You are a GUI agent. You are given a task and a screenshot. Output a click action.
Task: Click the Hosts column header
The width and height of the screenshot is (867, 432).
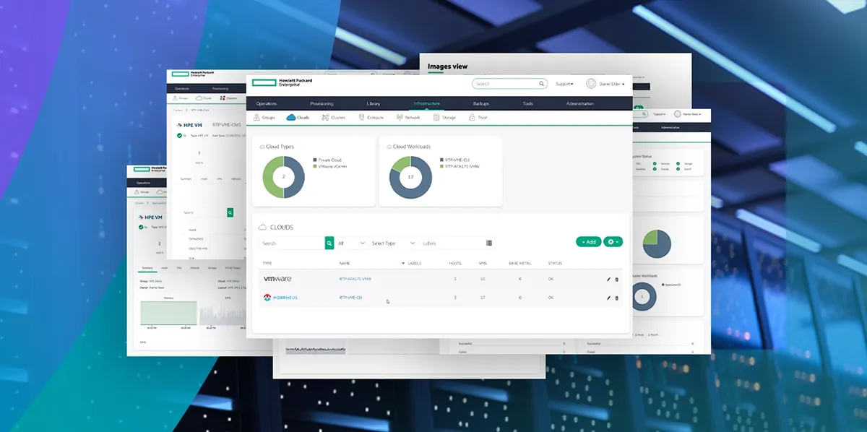pyautogui.click(x=454, y=263)
